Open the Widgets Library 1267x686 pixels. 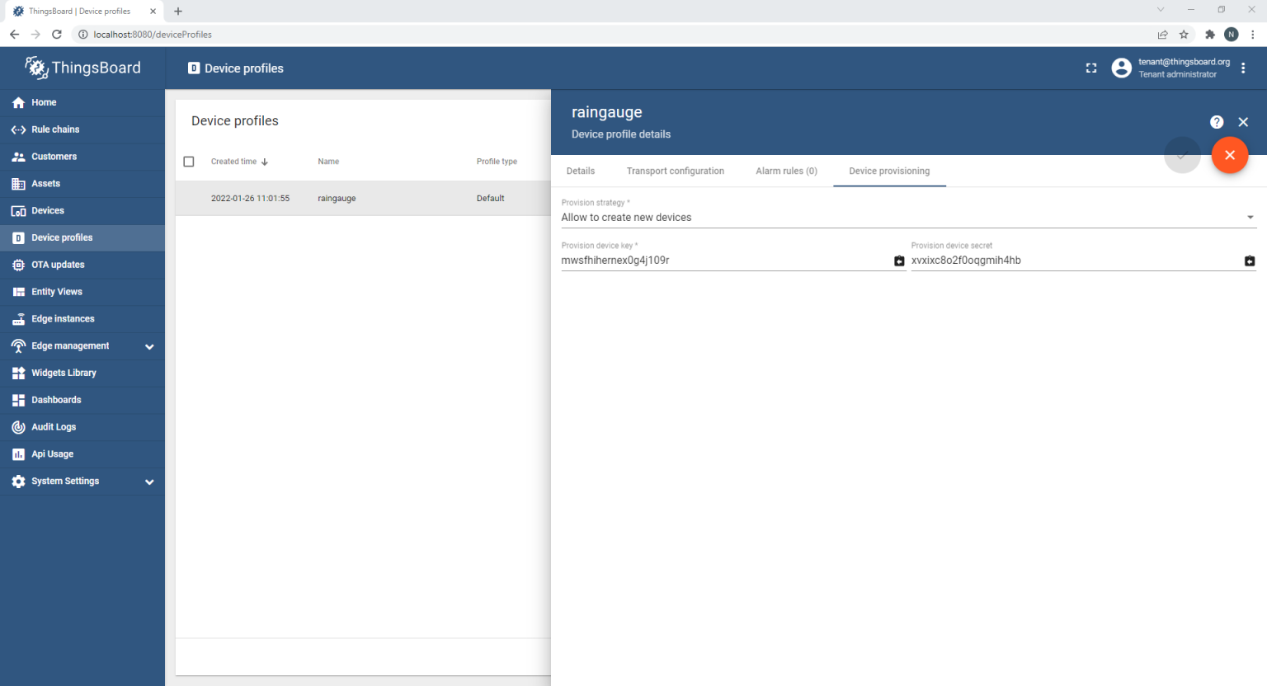click(x=64, y=373)
